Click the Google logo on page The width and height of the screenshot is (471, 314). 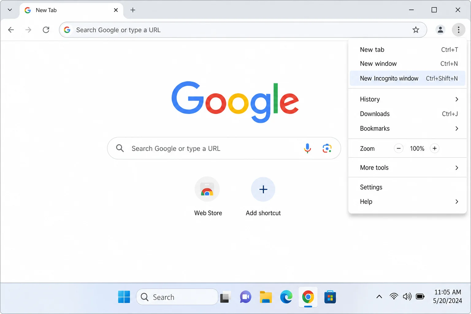(235, 102)
